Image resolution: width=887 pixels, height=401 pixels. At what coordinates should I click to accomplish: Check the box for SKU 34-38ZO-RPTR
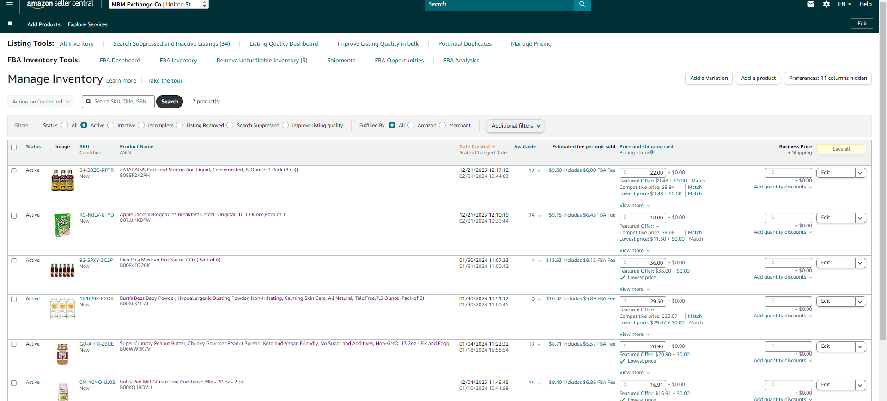tap(14, 170)
